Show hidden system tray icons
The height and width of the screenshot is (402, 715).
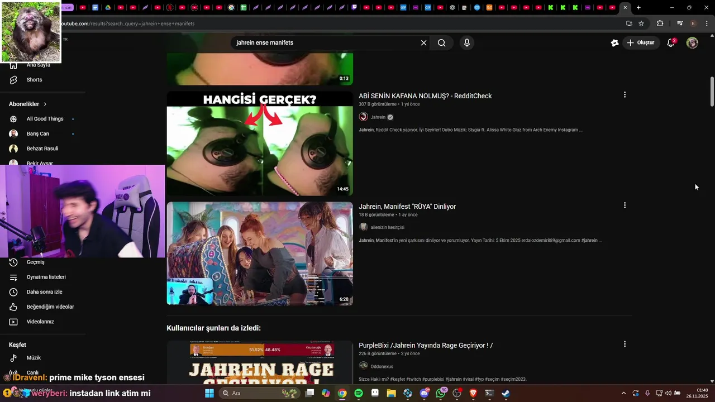(623, 393)
